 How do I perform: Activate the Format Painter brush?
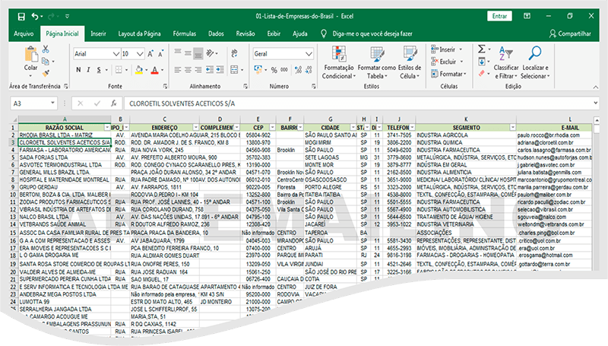pos(46,73)
